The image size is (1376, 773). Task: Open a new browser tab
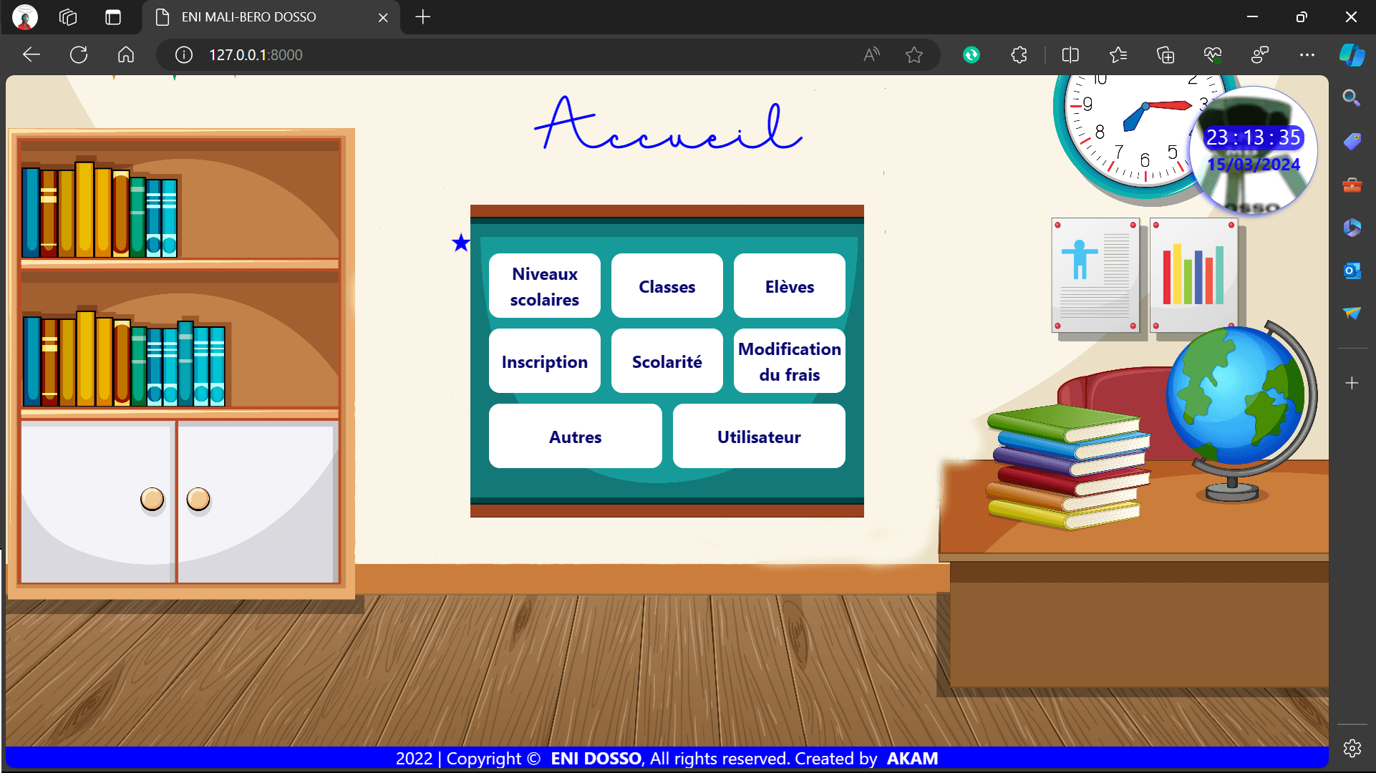423,17
